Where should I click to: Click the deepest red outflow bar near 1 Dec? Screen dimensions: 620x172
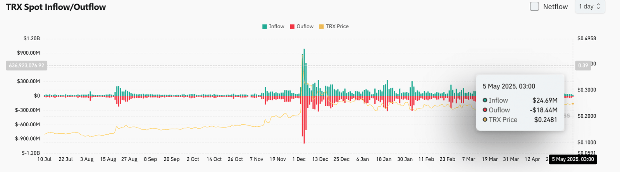coord(304,120)
